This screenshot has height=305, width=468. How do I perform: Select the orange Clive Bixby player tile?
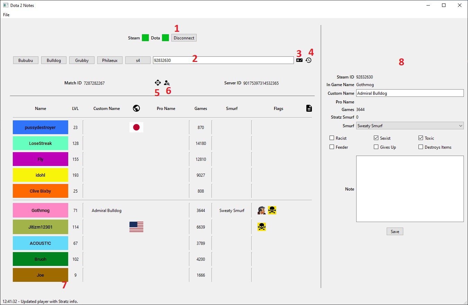pos(40,191)
